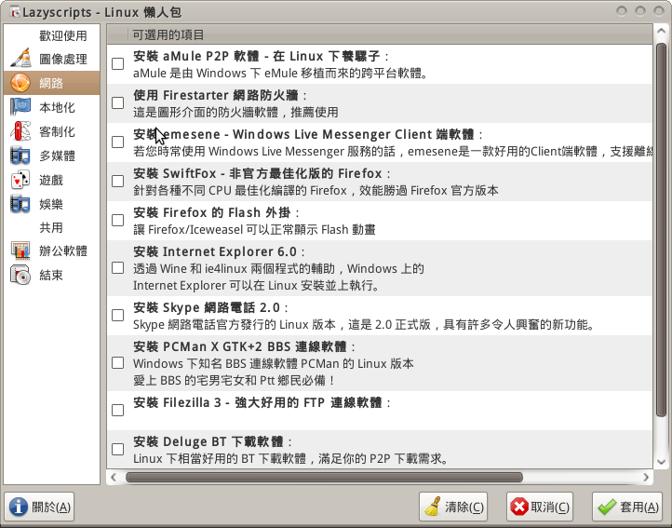This screenshot has height=528, width=672.
Task: Click the horizontal scrollbar right arrow
Action: click(646, 477)
